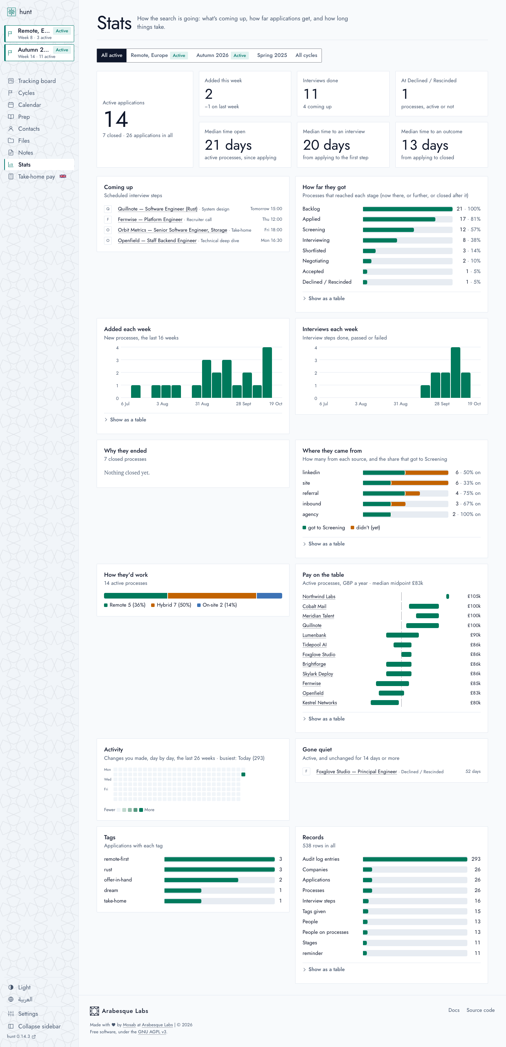Click the Arabesque Labs footer logo
The height and width of the screenshot is (1047, 506).
pyautogui.click(x=94, y=1011)
